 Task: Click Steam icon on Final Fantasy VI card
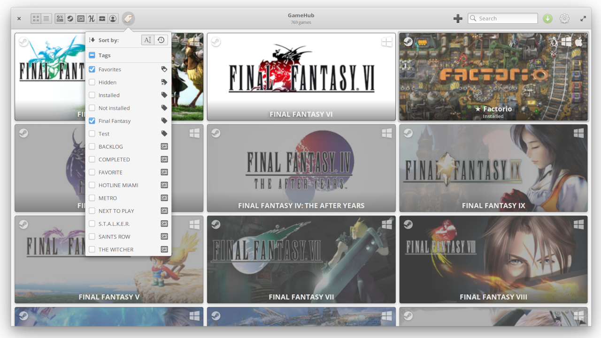click(x=216, y=42)
